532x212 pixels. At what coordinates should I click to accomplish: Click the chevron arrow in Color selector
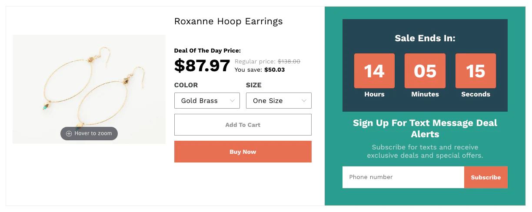click(232, 101)
